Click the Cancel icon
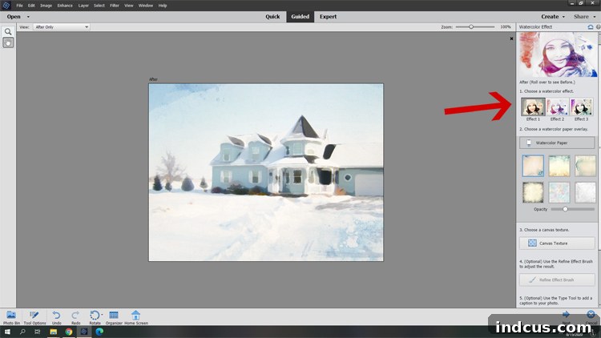 point(591,315)
